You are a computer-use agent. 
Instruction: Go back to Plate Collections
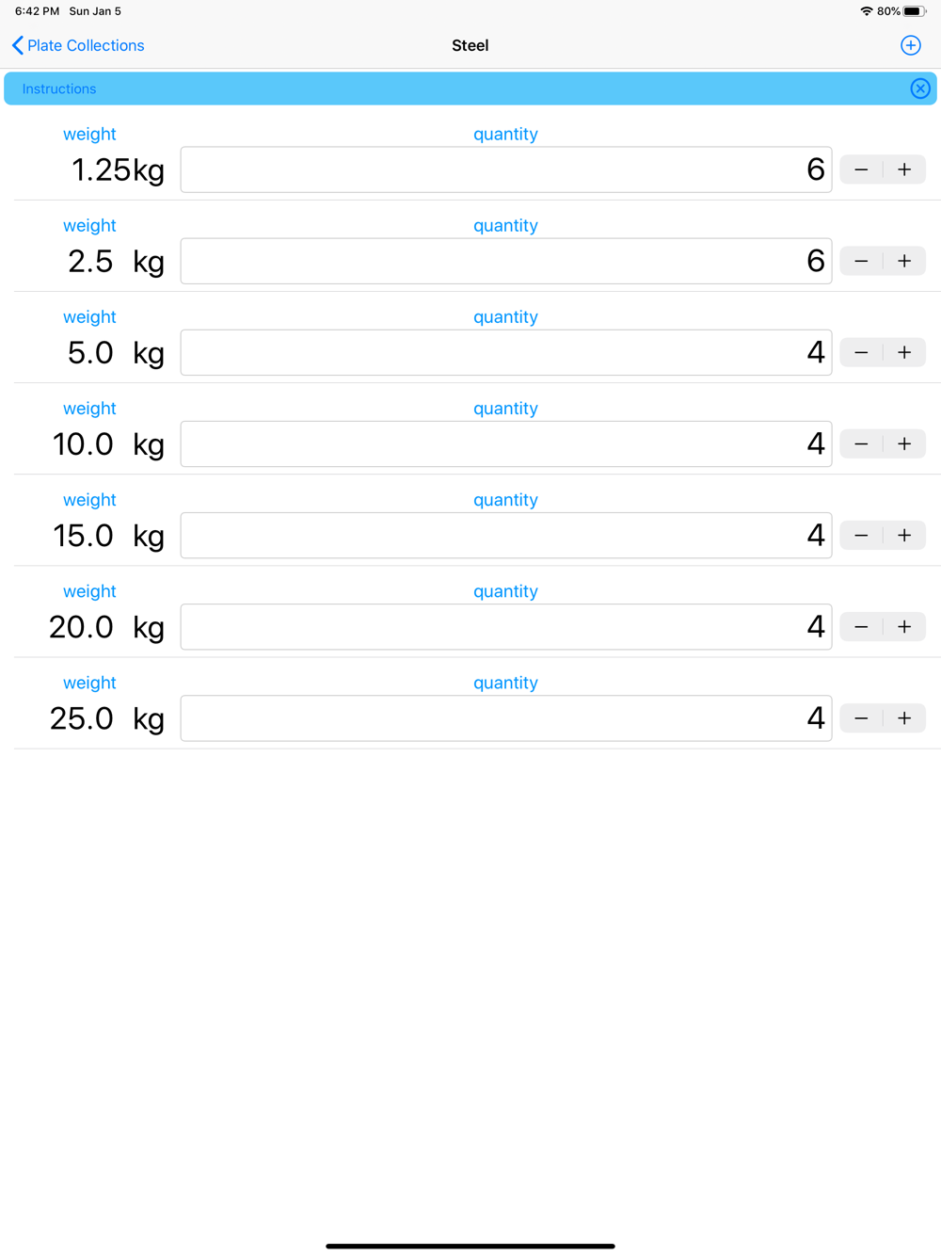(78, 45)
